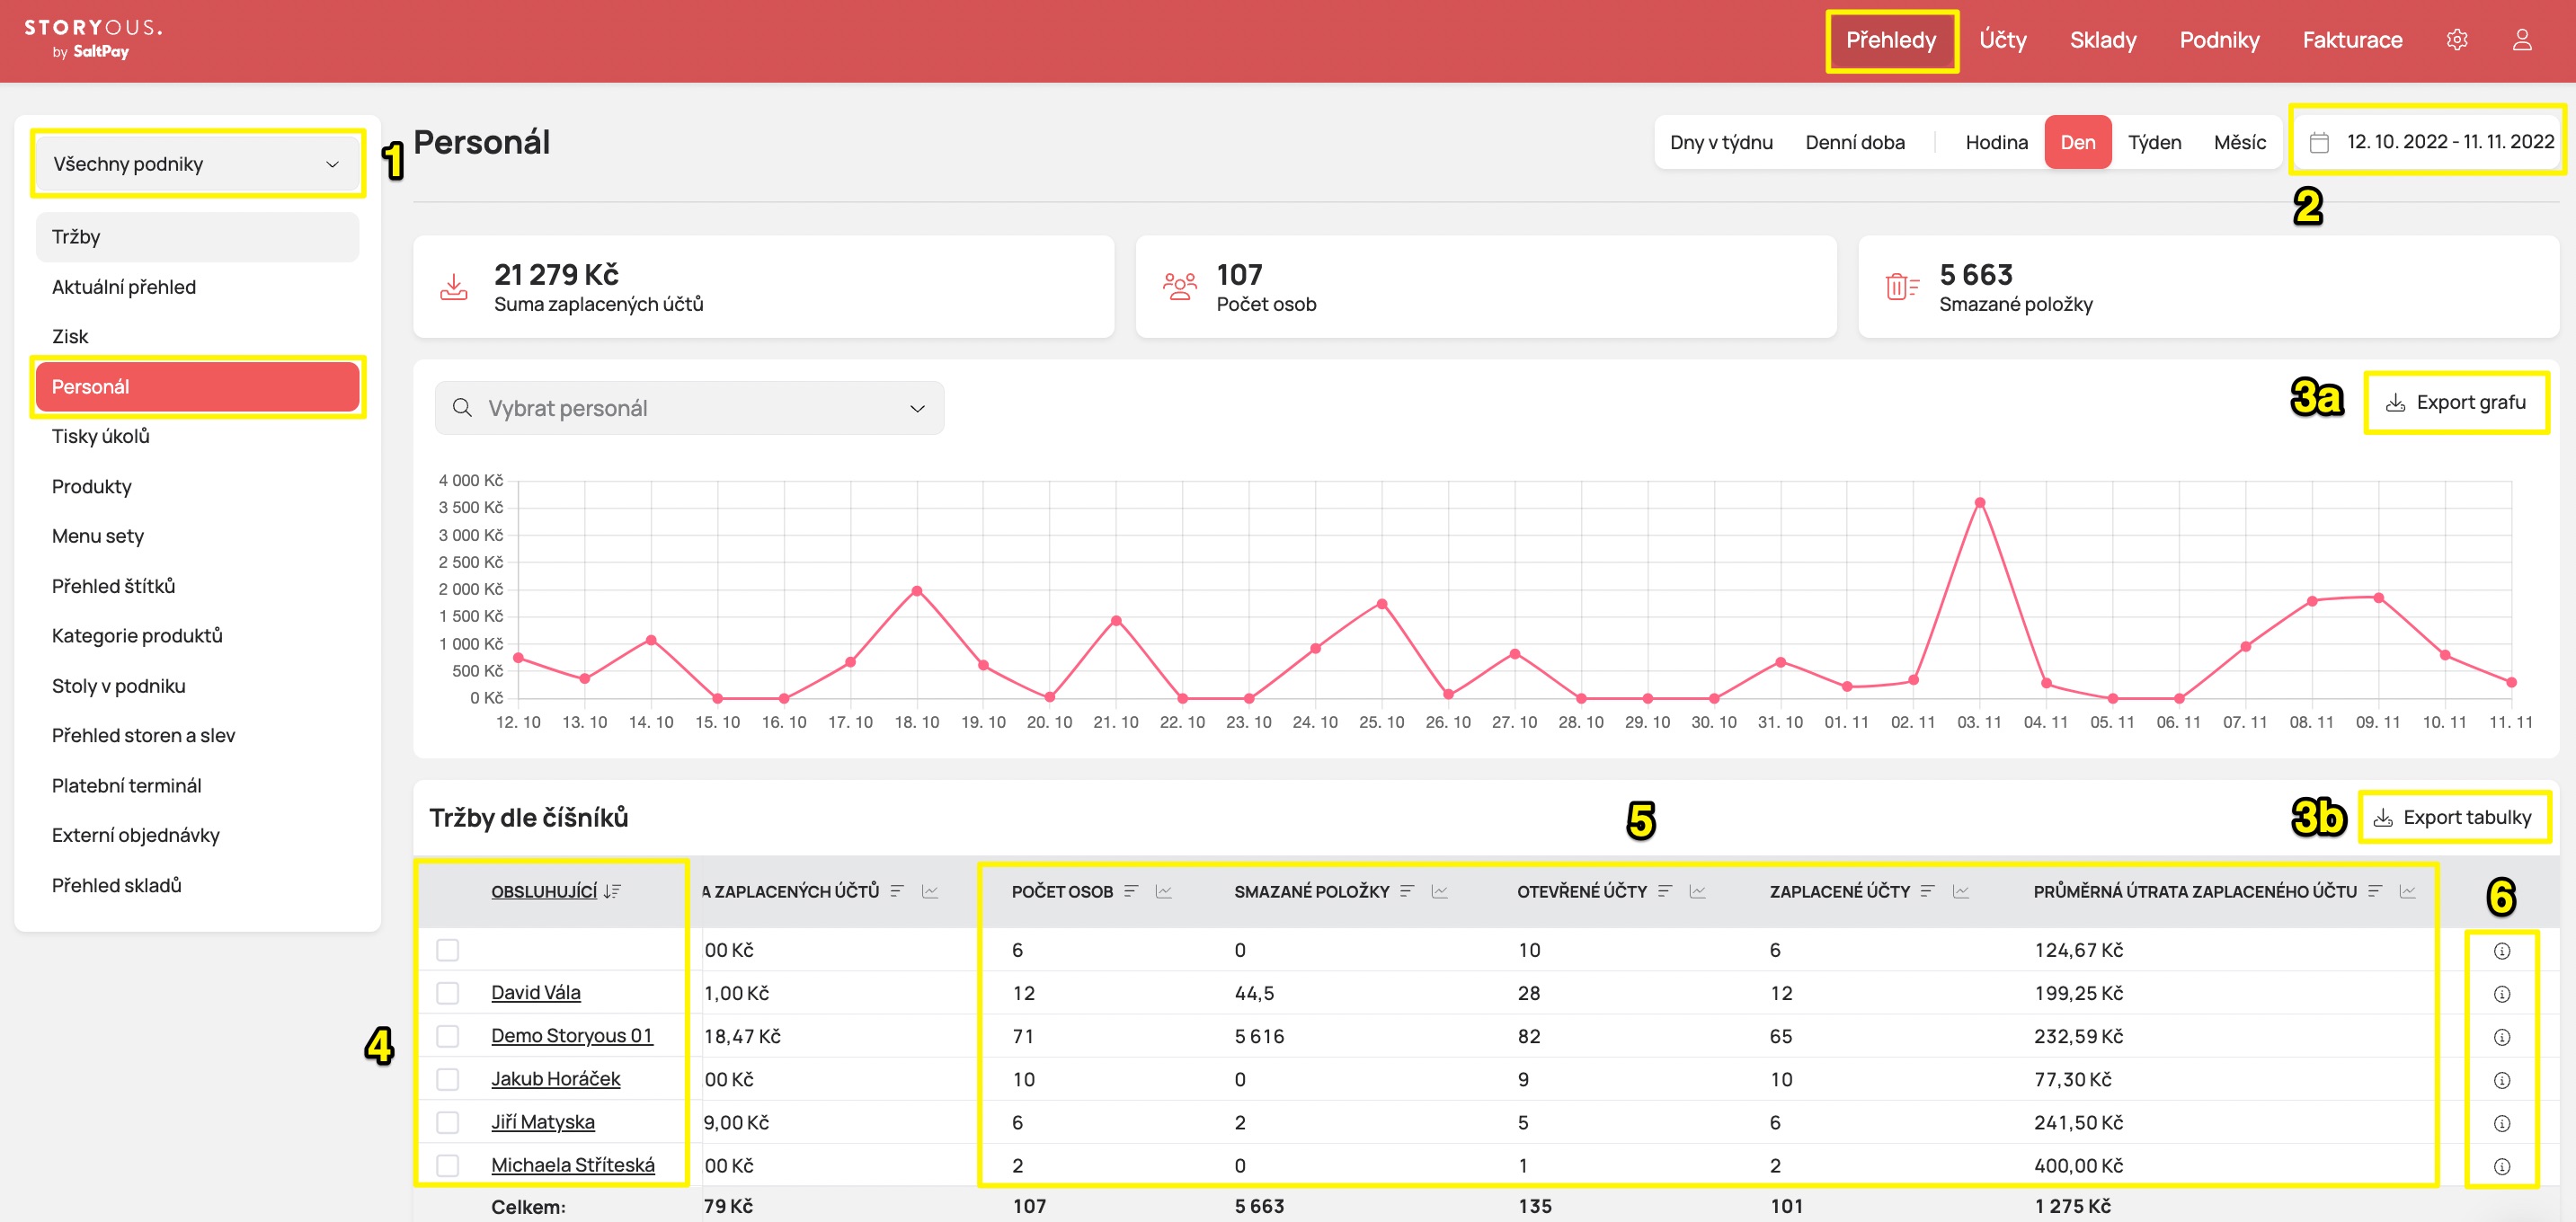Switch grouping to Týden
The height and width of the screenshot is (1222, 2576).
coord(2154,142)
